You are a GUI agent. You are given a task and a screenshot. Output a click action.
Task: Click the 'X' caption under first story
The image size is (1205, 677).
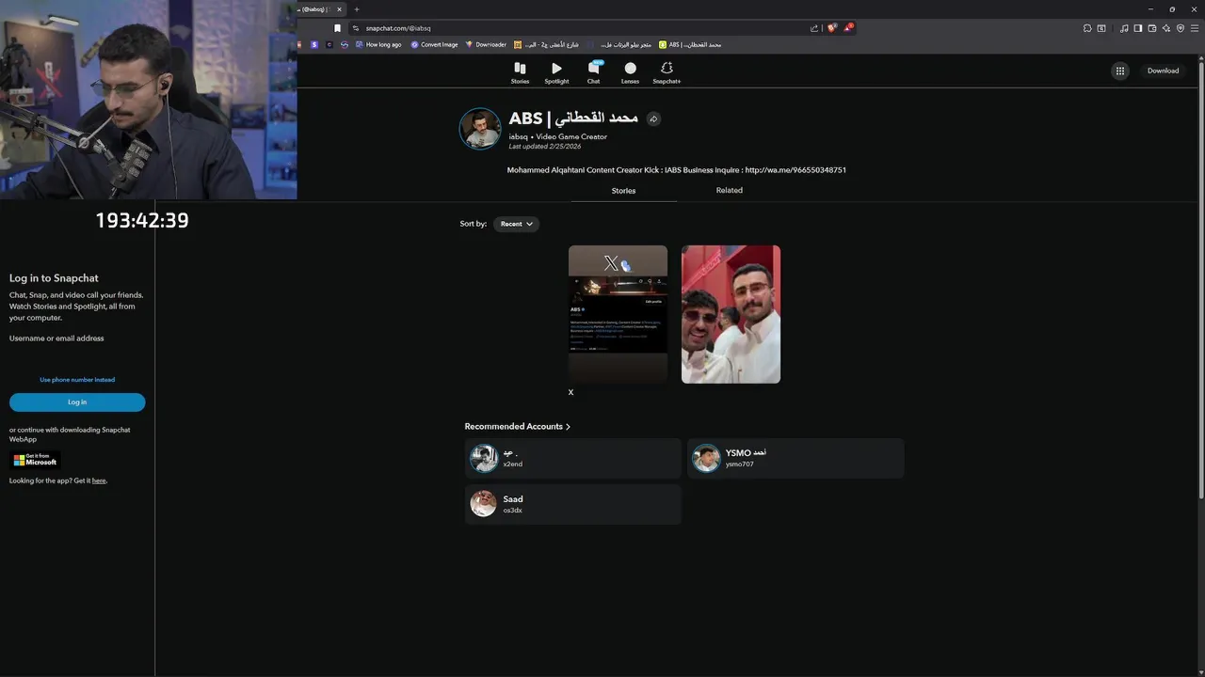coord(570,392)
